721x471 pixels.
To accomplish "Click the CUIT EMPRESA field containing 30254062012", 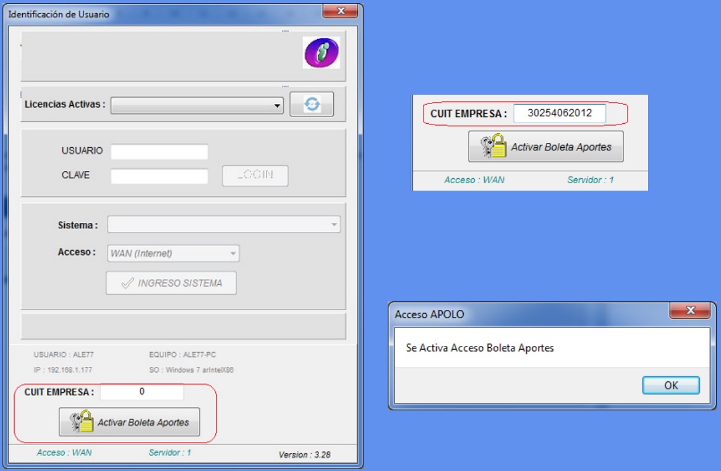I will (560, 114).
